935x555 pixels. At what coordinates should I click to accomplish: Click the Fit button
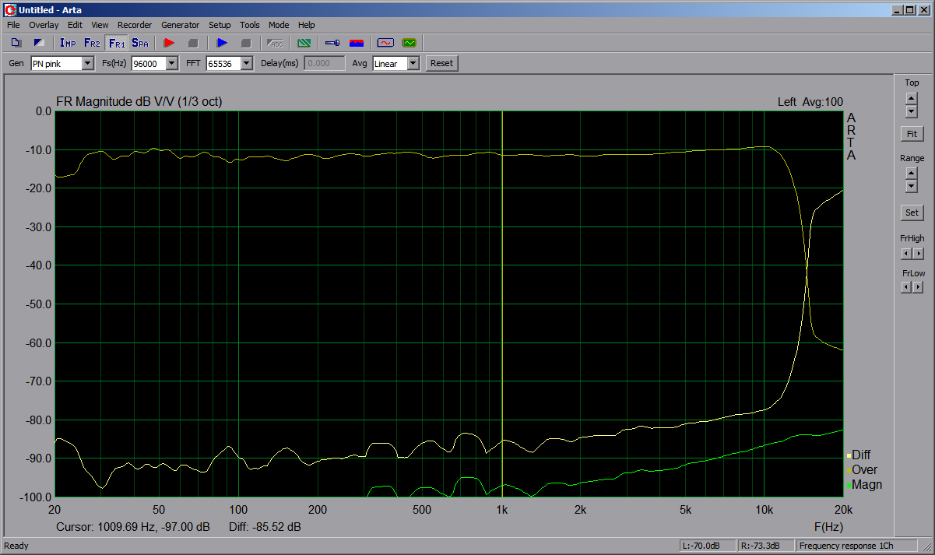point(911,134)
